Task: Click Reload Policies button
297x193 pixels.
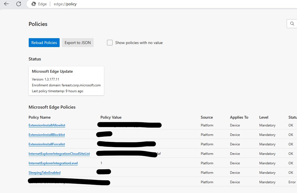Action: click(x=44, y=43)
